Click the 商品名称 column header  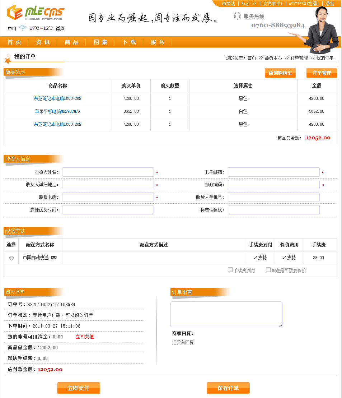pos(57,85)
